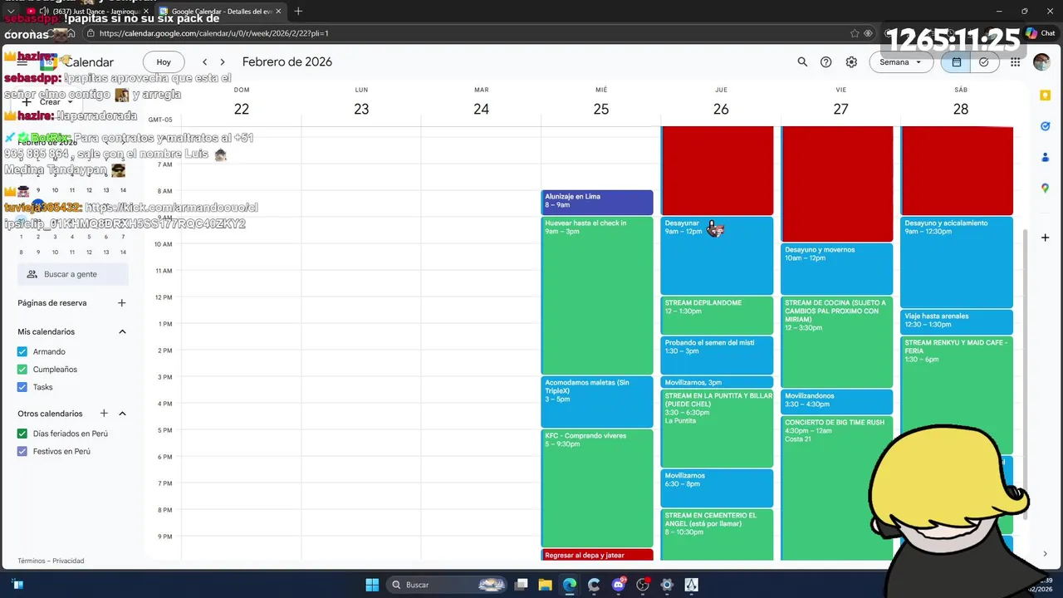Open Huevear hasta el check in event
1063x598 pixels.
[597, 296]
